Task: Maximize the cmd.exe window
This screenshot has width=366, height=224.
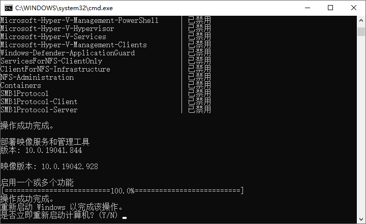Action: [x=330, y=8]
